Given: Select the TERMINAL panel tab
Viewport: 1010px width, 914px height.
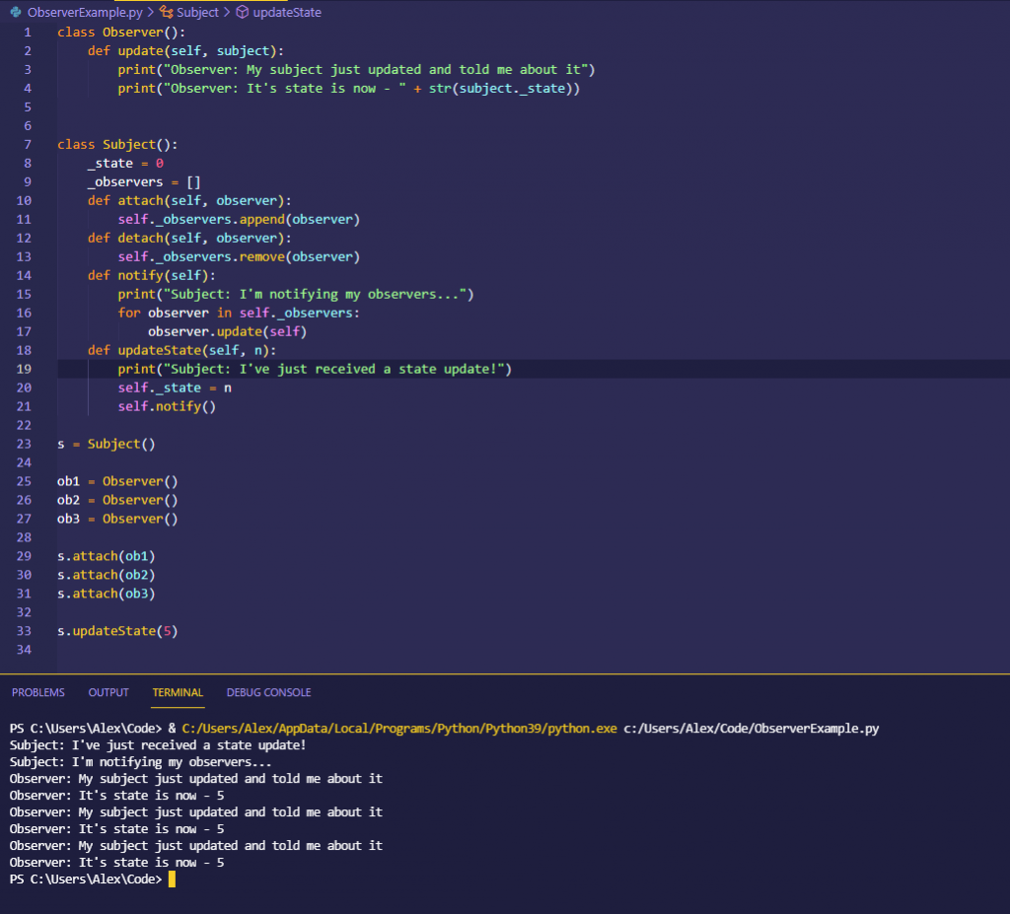Looking at the screenshot, I should tap(178, 692).
